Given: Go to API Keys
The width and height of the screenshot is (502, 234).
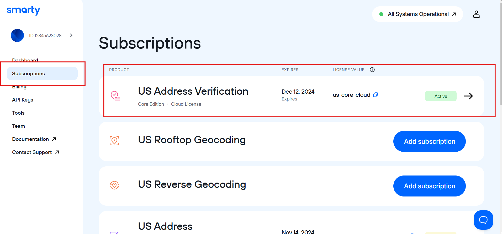Looking at the screenshot, I should coord(23,100).
